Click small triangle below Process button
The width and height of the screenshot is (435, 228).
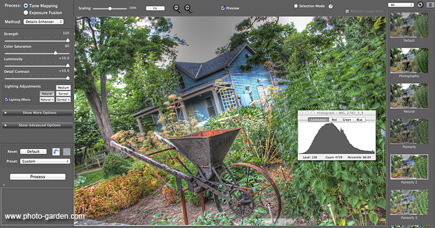coord(4,185)
